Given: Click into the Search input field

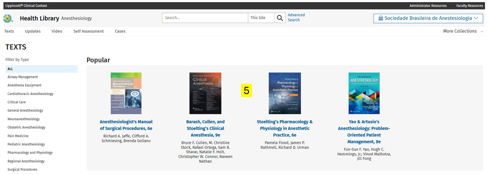Looking at the screenshot, I should tap(205, 18).
